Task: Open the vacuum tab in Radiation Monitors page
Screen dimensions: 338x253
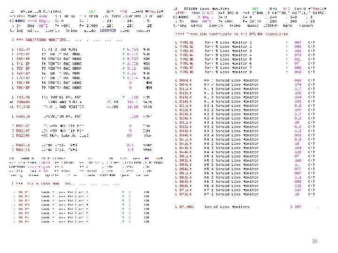Action: click(143, 30)
